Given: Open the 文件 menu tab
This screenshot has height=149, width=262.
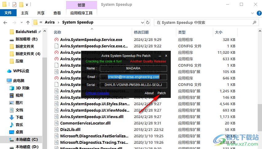Looking at the screenshot, I should [8, 13].
